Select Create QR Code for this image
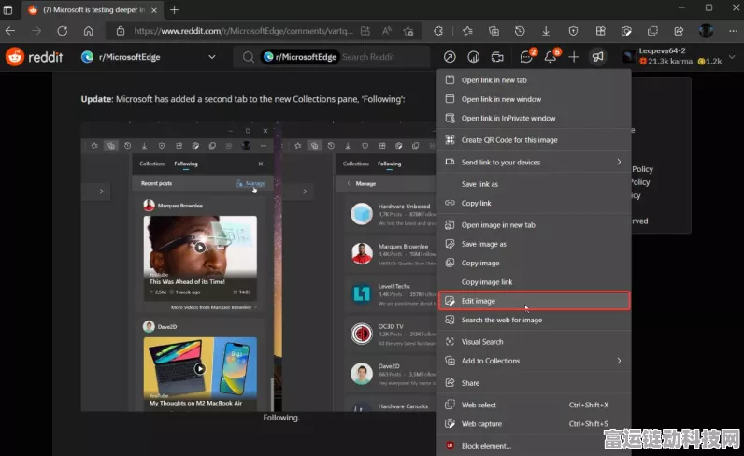The image size is (744, 456). coord(535,140)
